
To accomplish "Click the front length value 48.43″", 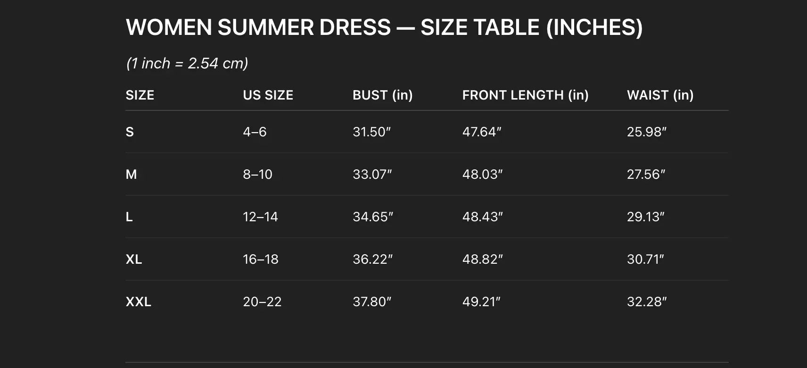I will [x=482, y=217].
